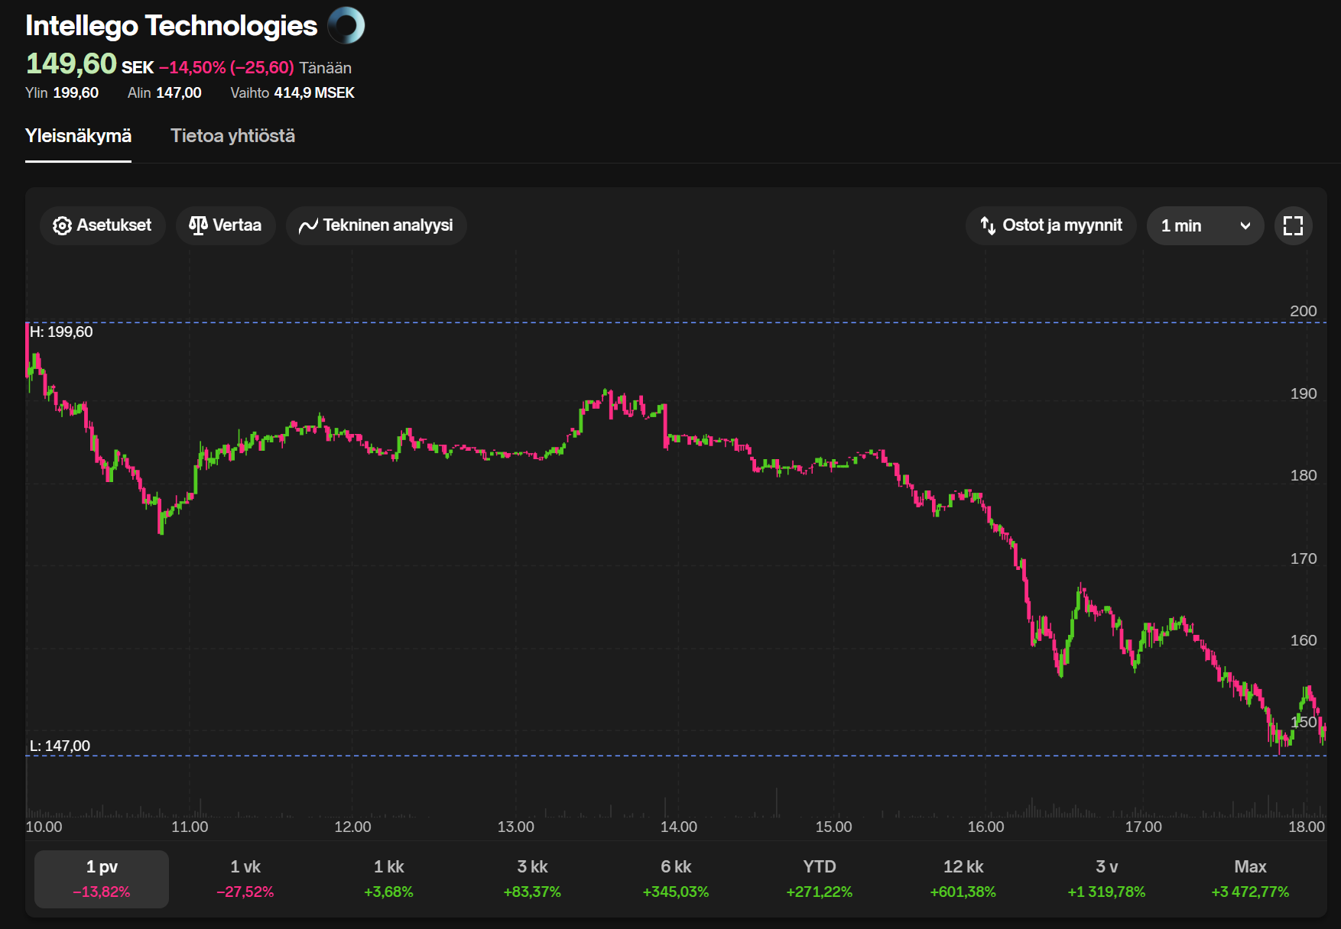Enter fullscreen chart mode
This screenshot has width=1341, height=929.
pyautogui.click(x=1293, y=225)
